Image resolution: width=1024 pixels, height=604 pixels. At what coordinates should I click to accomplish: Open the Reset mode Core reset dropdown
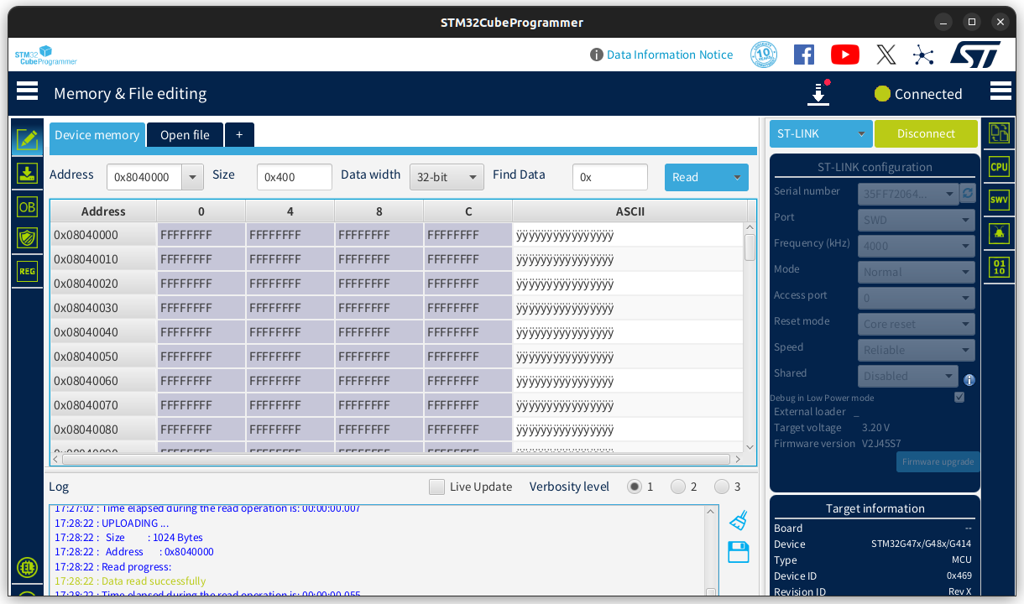tap(917, 324)
